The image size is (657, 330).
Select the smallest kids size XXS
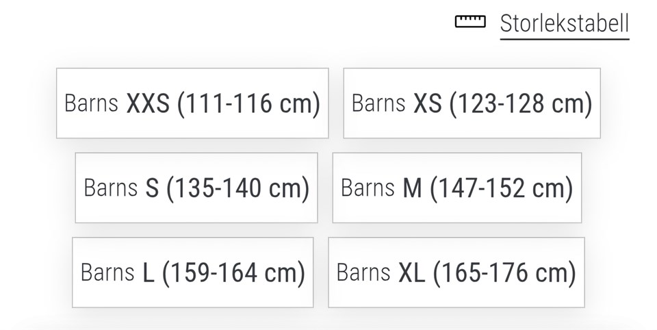click(x=192, y=103)
